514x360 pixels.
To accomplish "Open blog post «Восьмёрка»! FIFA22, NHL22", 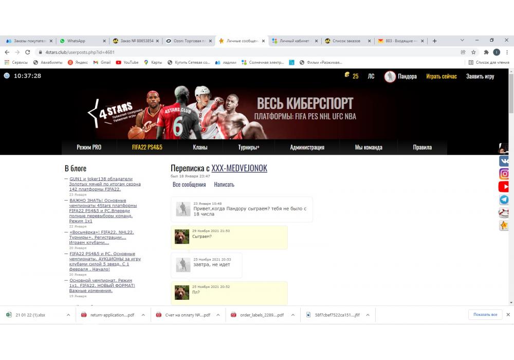I will (101, 238).
